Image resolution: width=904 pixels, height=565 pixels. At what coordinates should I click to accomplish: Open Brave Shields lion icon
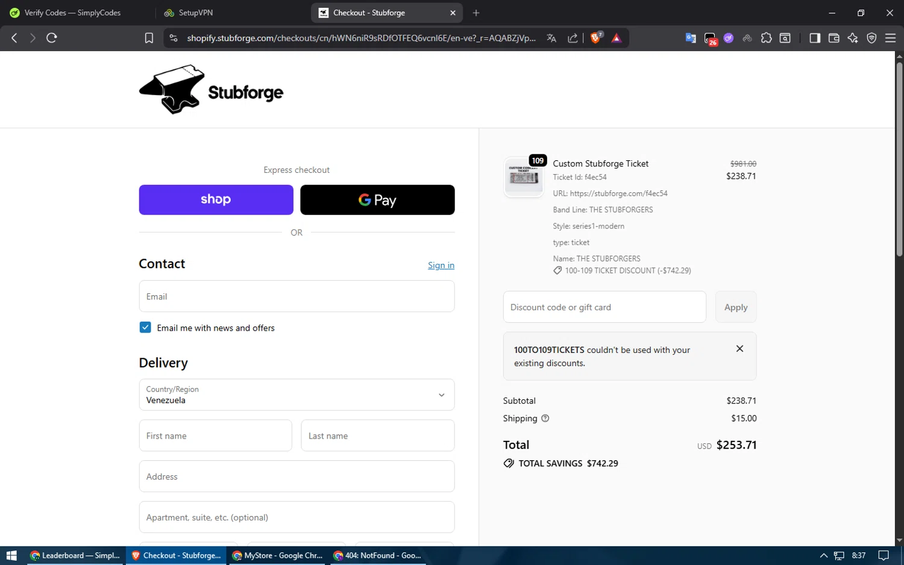[x=596, y=38]
